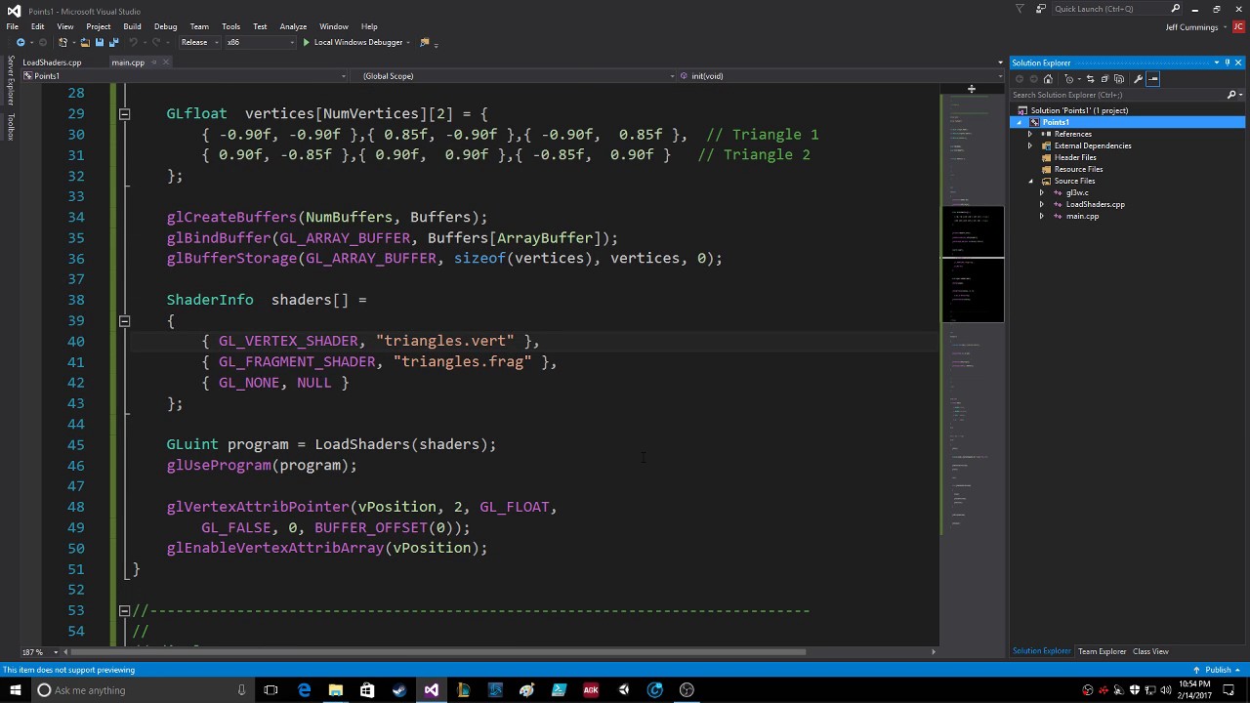
Task: Open Visual Studio from the taskbar
Action: coord(431,690)
